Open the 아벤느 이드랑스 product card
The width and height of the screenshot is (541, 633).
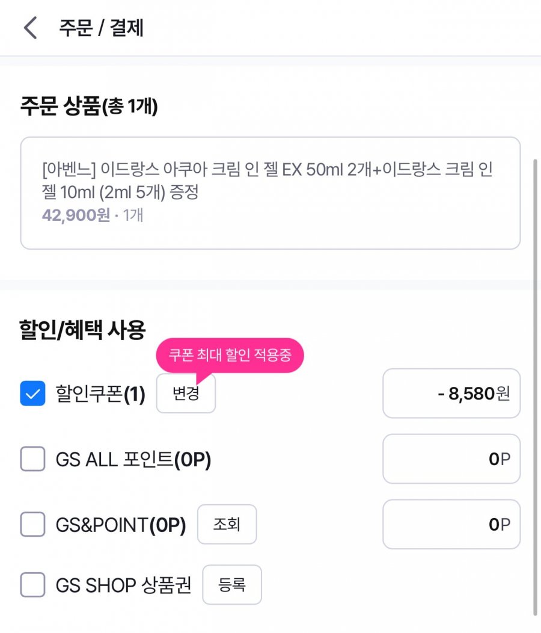pyautogui.click(x=270, y=193)
